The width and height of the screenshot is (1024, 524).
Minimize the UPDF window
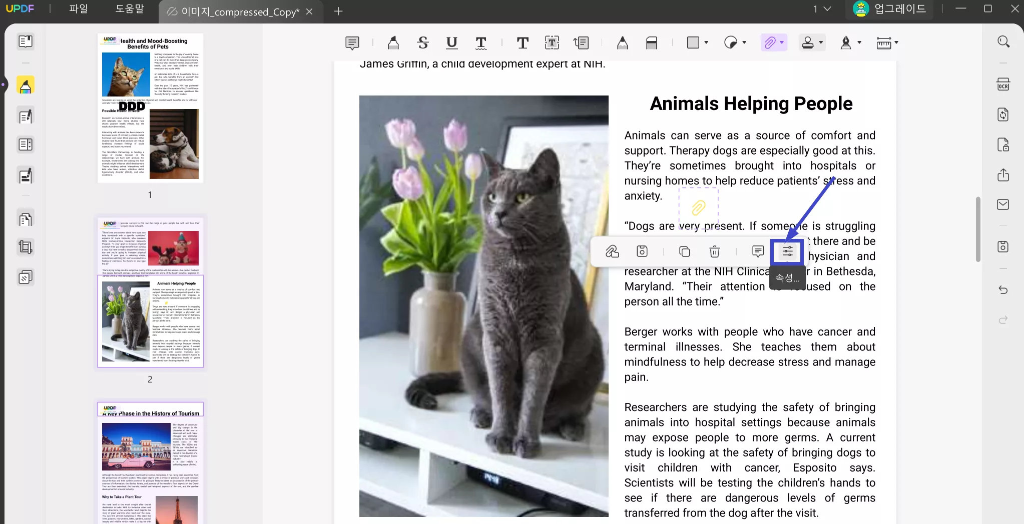tap(960, 8)
